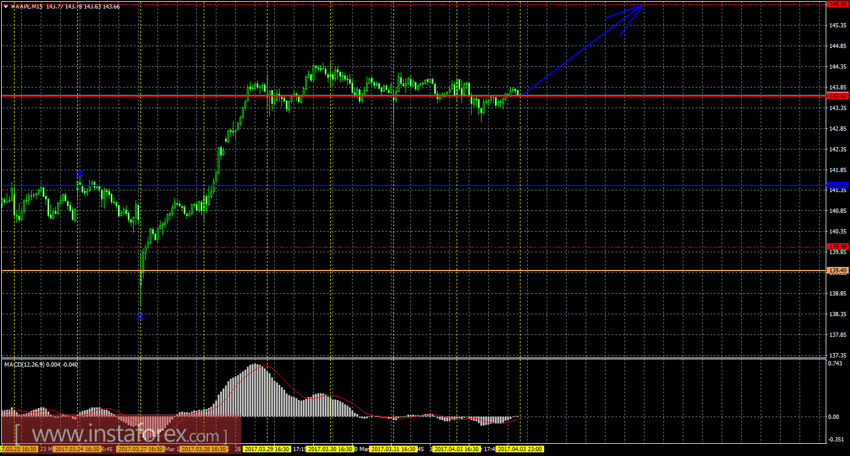Select the 2017.03.29 16:30 time marker
The image size is (850, 456).
pos(267,449)
